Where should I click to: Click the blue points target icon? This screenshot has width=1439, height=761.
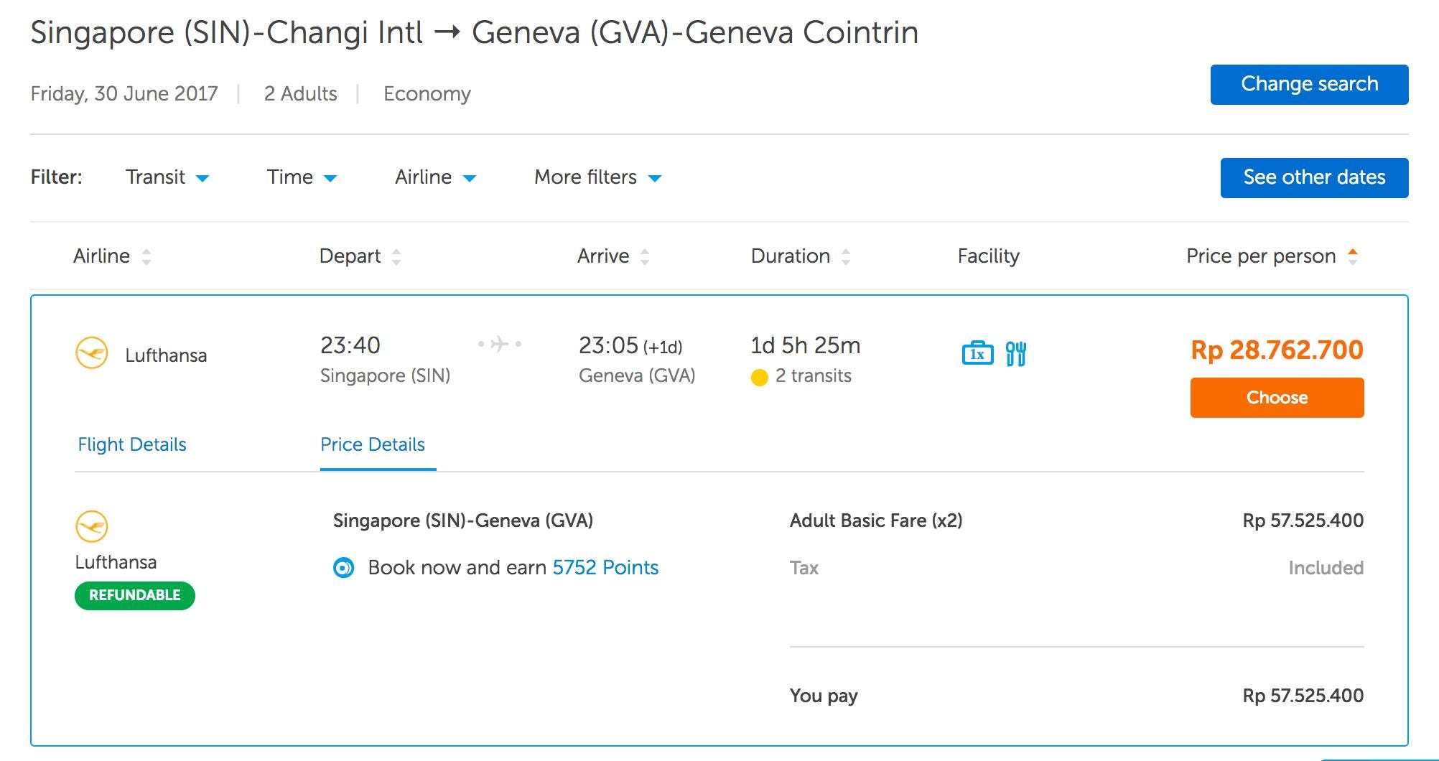[344, 568]
